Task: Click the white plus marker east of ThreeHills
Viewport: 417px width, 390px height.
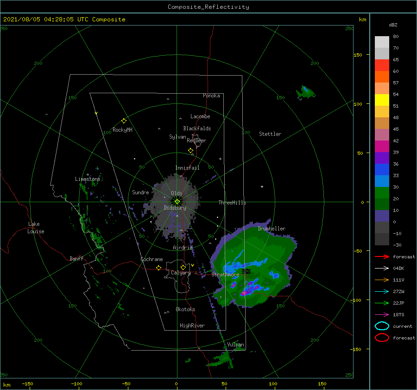Action: pyautogui.click(x=262, y=186)
